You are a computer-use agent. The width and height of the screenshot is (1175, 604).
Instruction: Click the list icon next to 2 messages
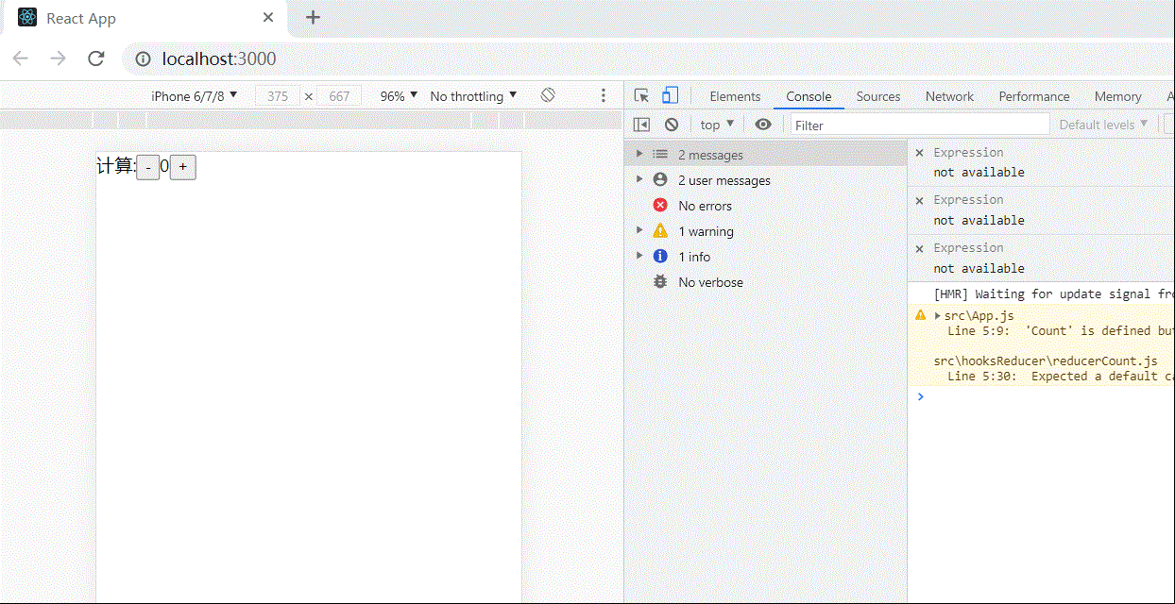pyautogui.click(x=660, y=154)
